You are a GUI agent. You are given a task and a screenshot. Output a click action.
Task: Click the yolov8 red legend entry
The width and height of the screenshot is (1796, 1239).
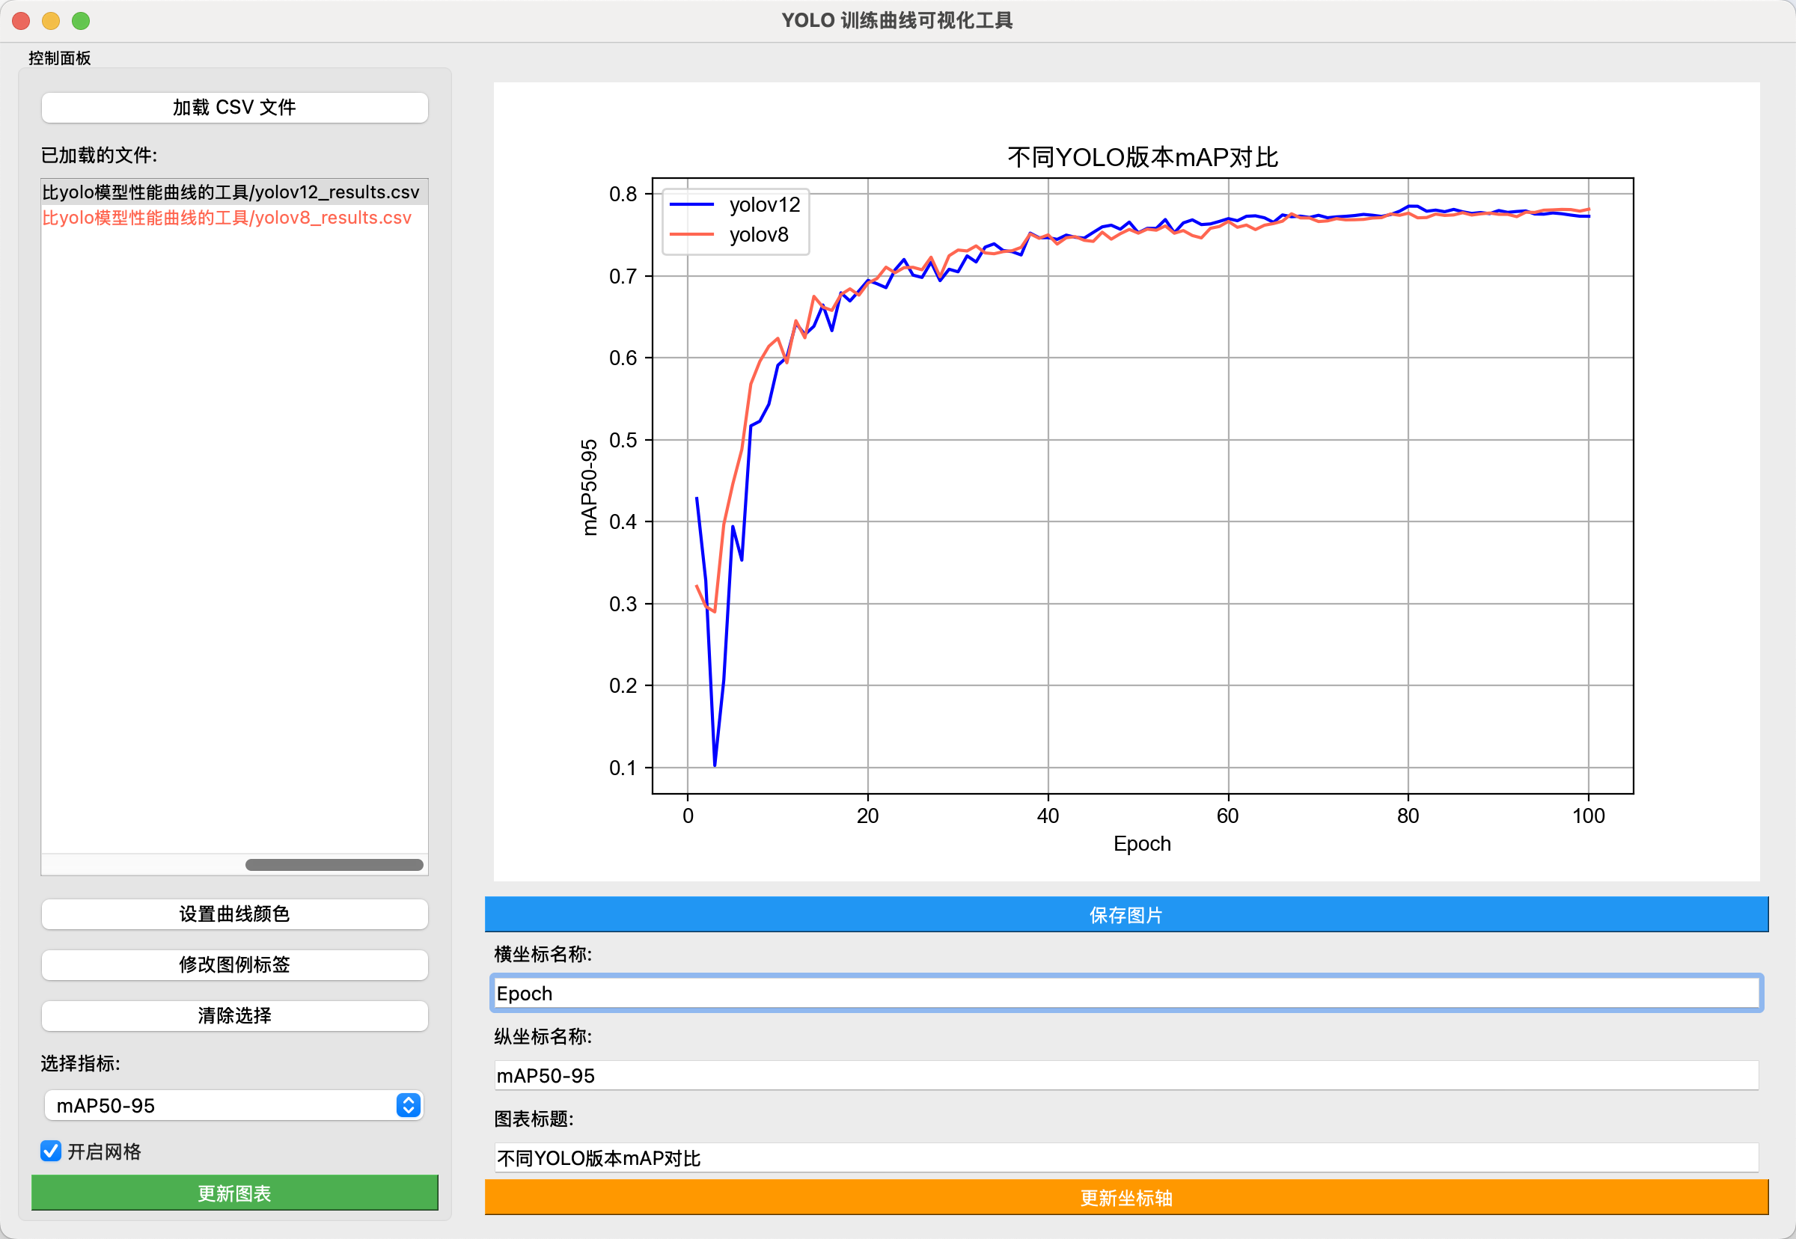(x=758, y=234)
